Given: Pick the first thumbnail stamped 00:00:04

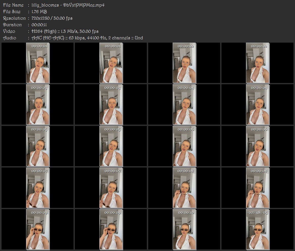Looking at the screenshot, I should click(184, 105).
